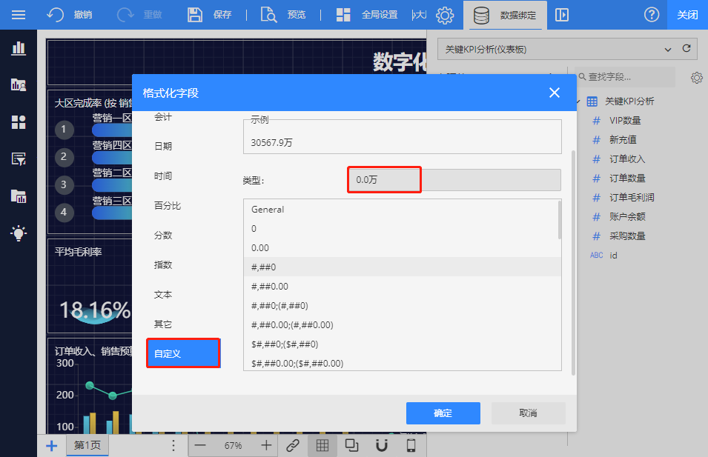
Task: Add a new page with plus icon
Action: tap(51, 445)
